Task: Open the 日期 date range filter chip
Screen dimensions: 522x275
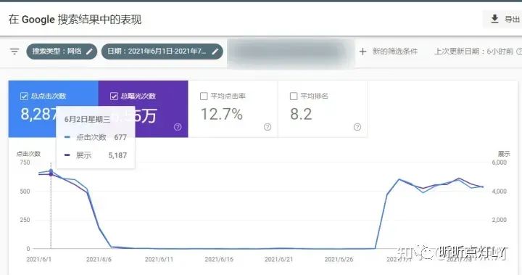Action: 162,52
